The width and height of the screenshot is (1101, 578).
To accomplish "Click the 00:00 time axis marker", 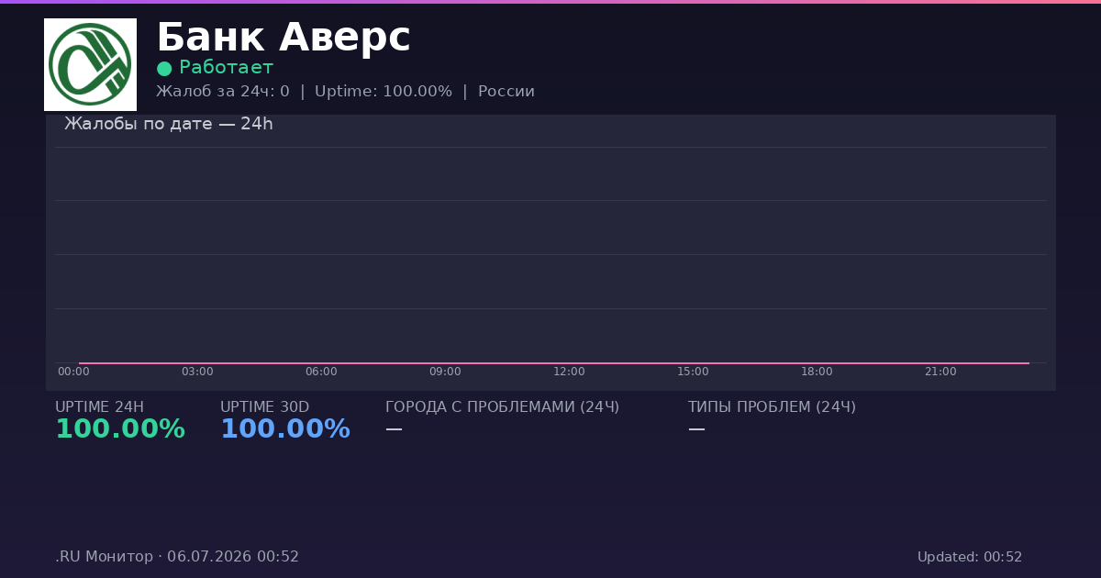I will 73,372.
